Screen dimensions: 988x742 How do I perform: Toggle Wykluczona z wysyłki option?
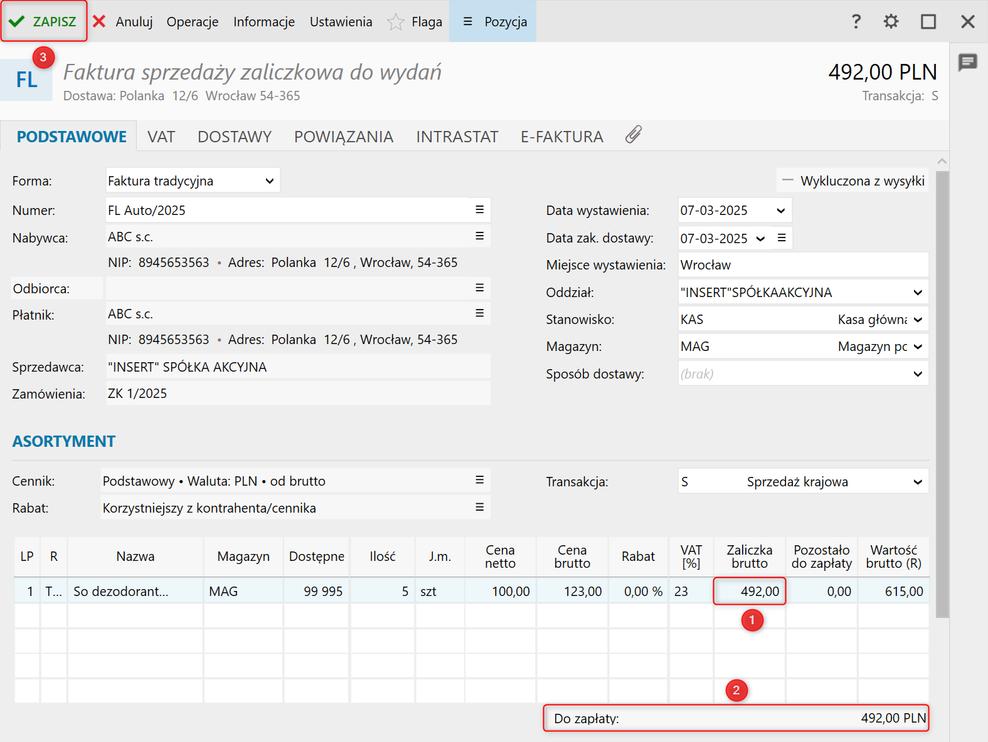pyautogui.click(x=853, y=180)
